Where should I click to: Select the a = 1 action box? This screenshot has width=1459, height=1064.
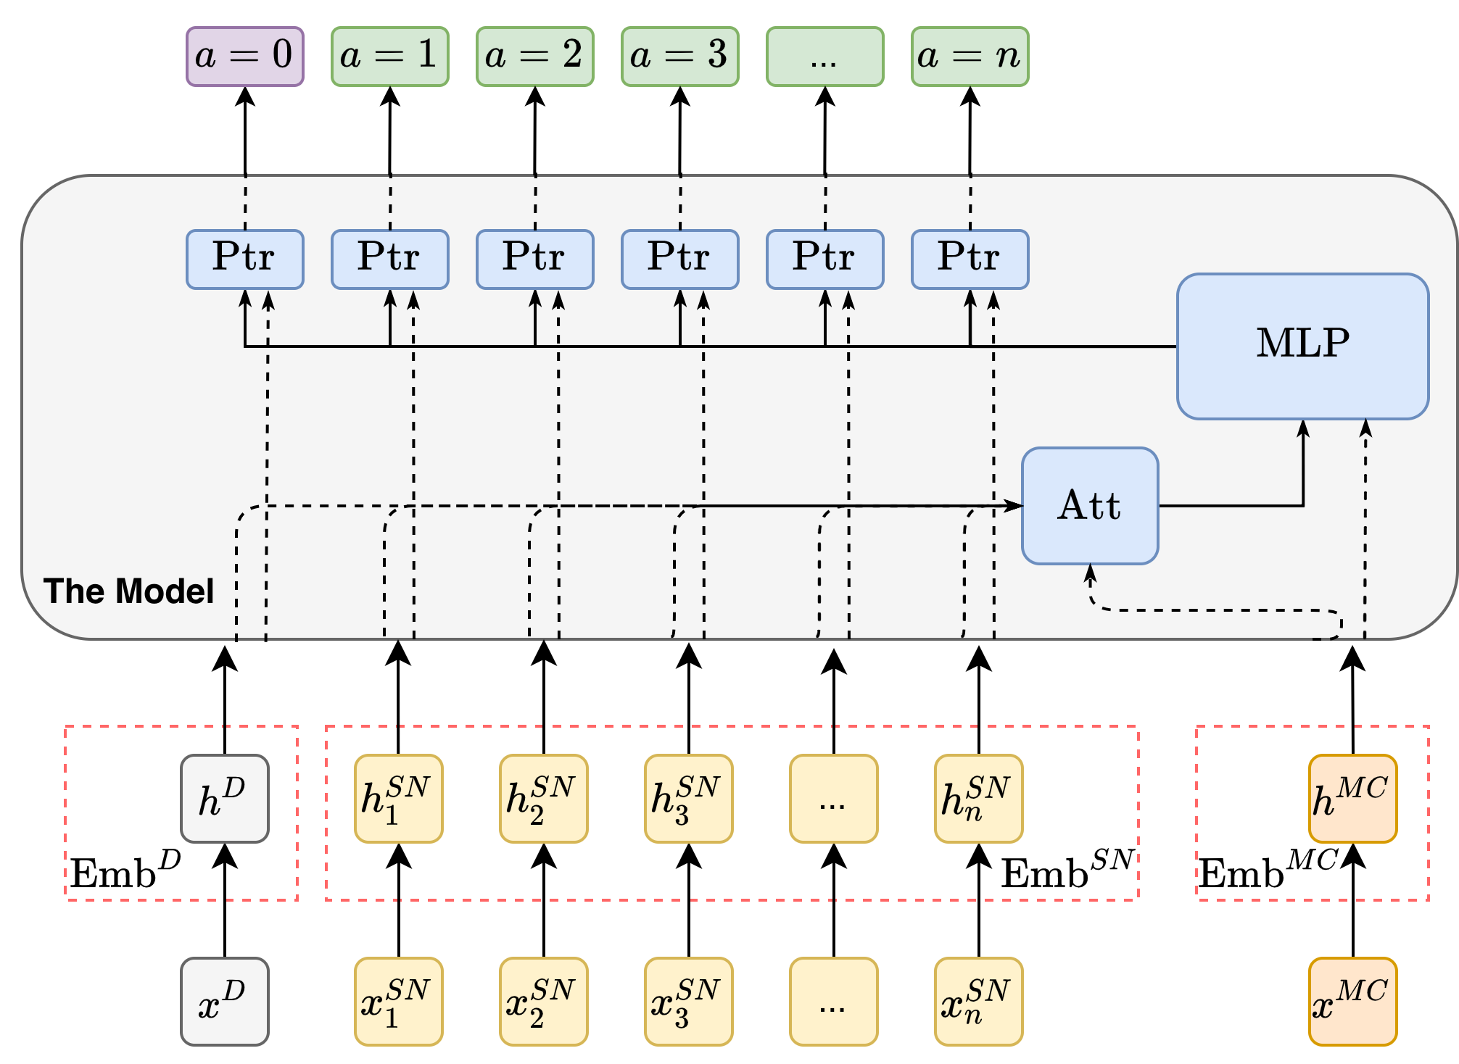(x=390, y=57)
